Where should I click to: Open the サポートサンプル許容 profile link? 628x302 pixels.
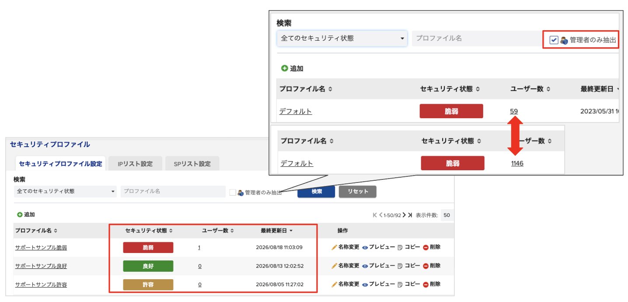41,284
